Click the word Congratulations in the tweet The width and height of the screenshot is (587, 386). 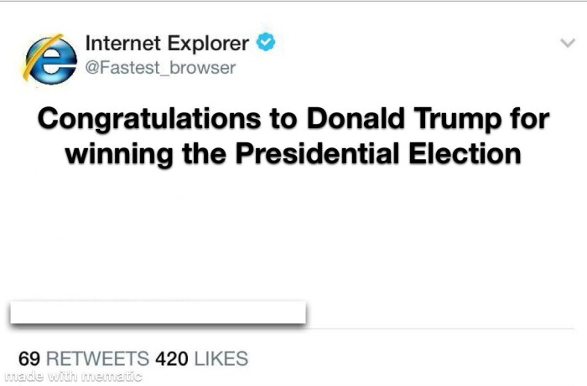[x=148, y=119]
